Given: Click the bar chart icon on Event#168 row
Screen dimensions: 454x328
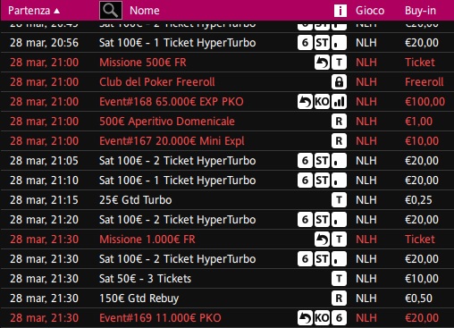Looking at the screenshot, I should pyautogui.click(x=339, y=102).
